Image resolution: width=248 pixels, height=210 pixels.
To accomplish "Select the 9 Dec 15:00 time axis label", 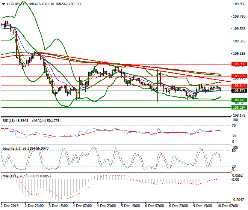I will 203,206.
